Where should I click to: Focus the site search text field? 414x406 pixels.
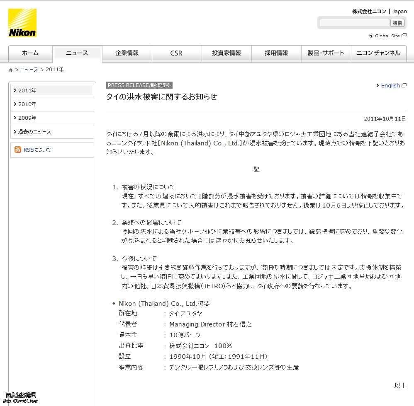(x=354, y=23)
